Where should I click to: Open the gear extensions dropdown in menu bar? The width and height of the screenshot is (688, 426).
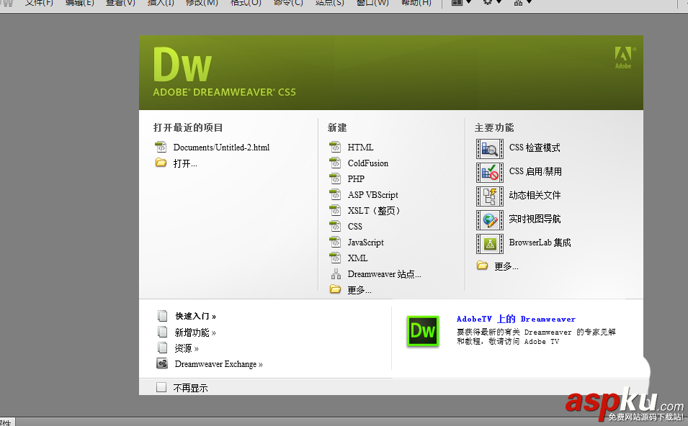pos(492,3)
